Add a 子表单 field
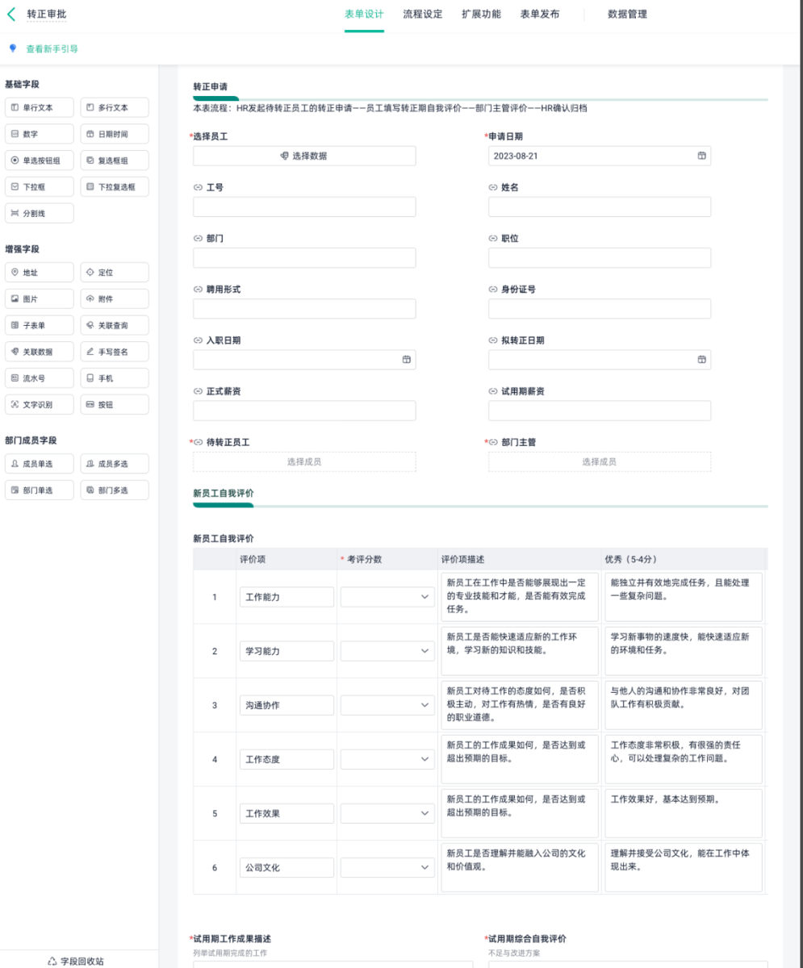Viewport: 803px width, 968px height. [x=39, y=325]
